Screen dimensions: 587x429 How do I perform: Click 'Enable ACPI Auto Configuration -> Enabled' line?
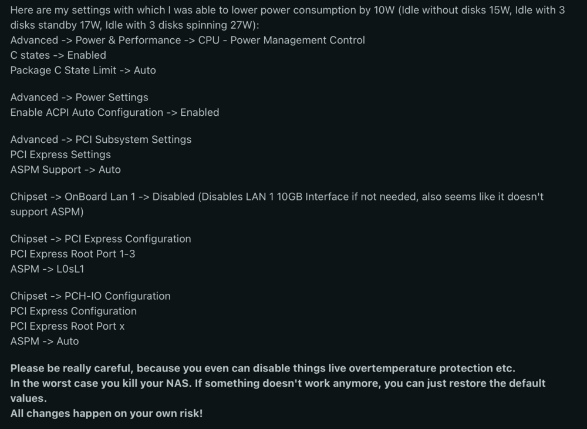tap(114, 112)
